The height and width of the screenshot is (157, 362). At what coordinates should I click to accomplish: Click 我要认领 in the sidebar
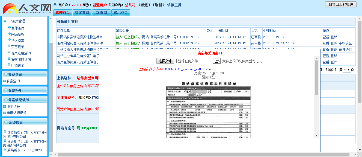pyautogui.click(x=13, y=106)
